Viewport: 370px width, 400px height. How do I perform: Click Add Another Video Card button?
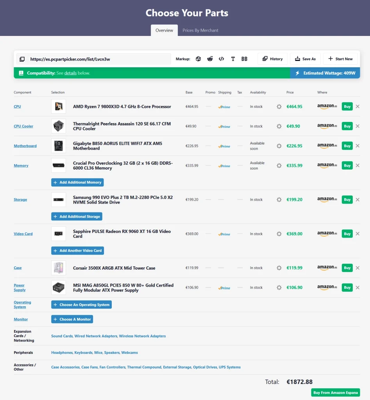point(78,250)
